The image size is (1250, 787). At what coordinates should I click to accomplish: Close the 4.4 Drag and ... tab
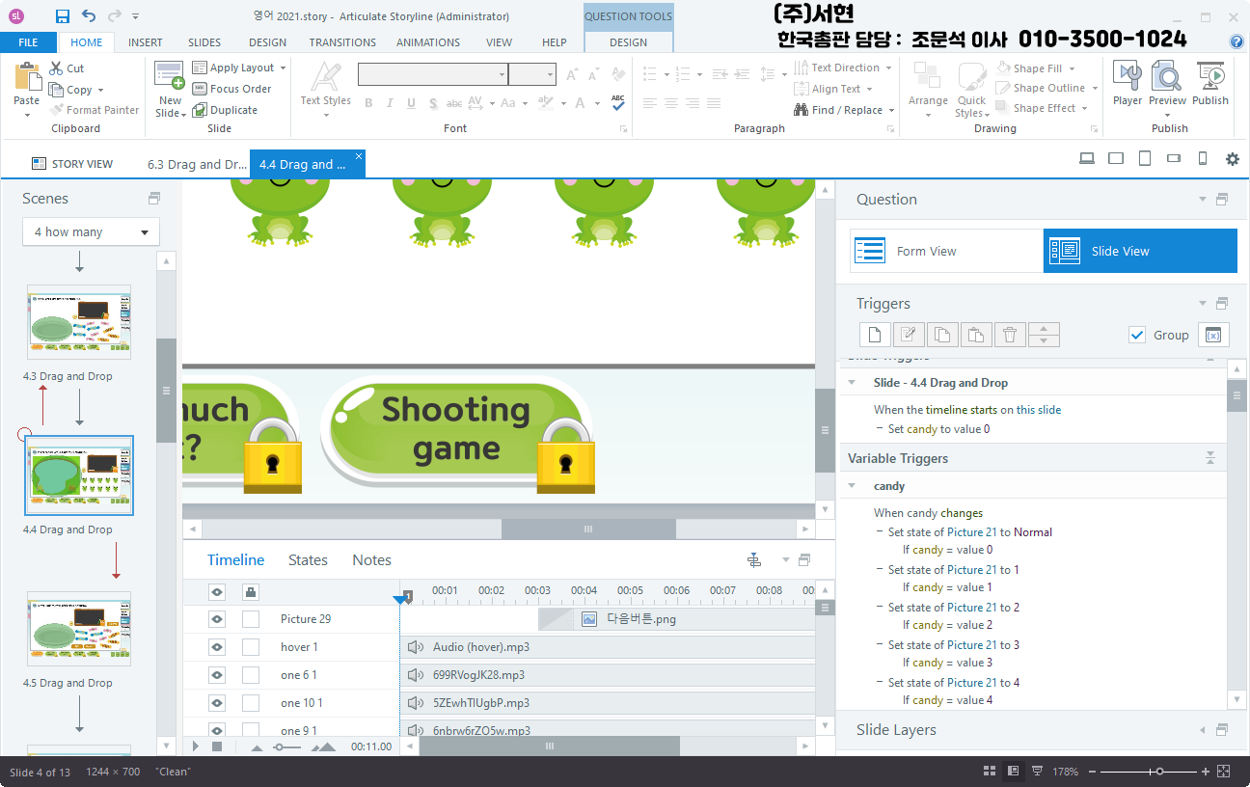(359, 156)
